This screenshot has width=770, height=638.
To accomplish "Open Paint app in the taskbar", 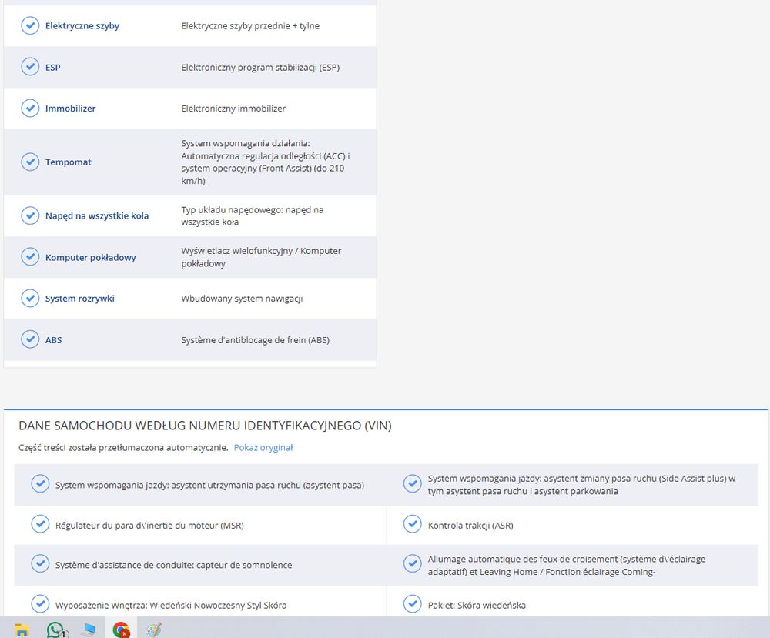I will pyautogui.click(x=154, y=630).
